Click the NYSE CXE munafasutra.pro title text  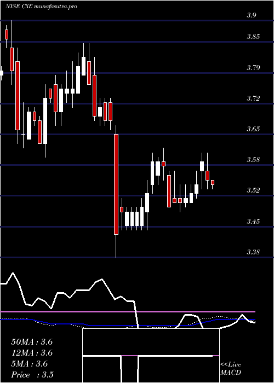[41, 7]
